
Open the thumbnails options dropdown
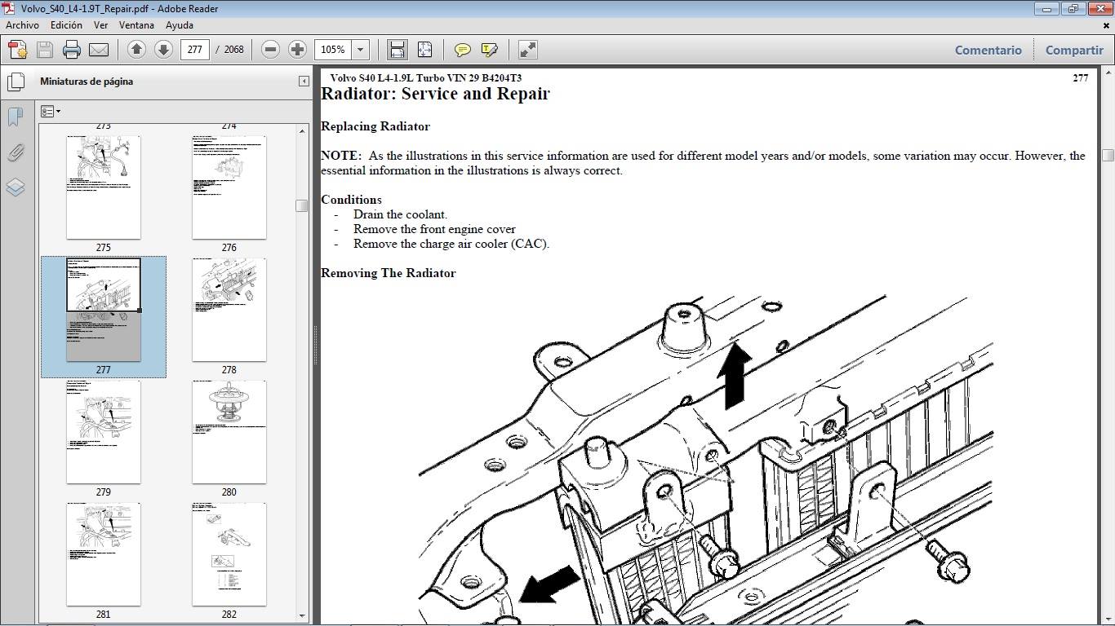pos(51,112)
